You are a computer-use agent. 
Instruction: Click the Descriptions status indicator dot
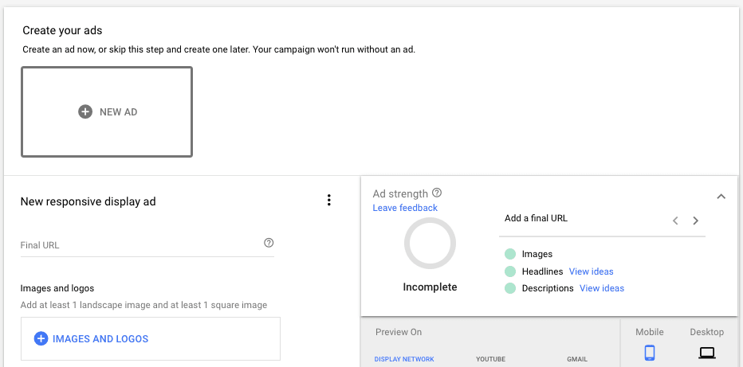[510, 288]
